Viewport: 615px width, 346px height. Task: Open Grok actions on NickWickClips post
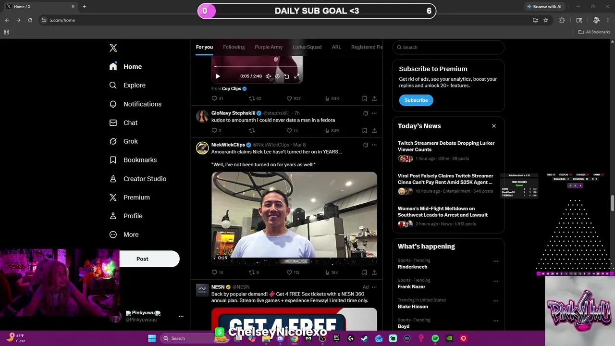366,145
